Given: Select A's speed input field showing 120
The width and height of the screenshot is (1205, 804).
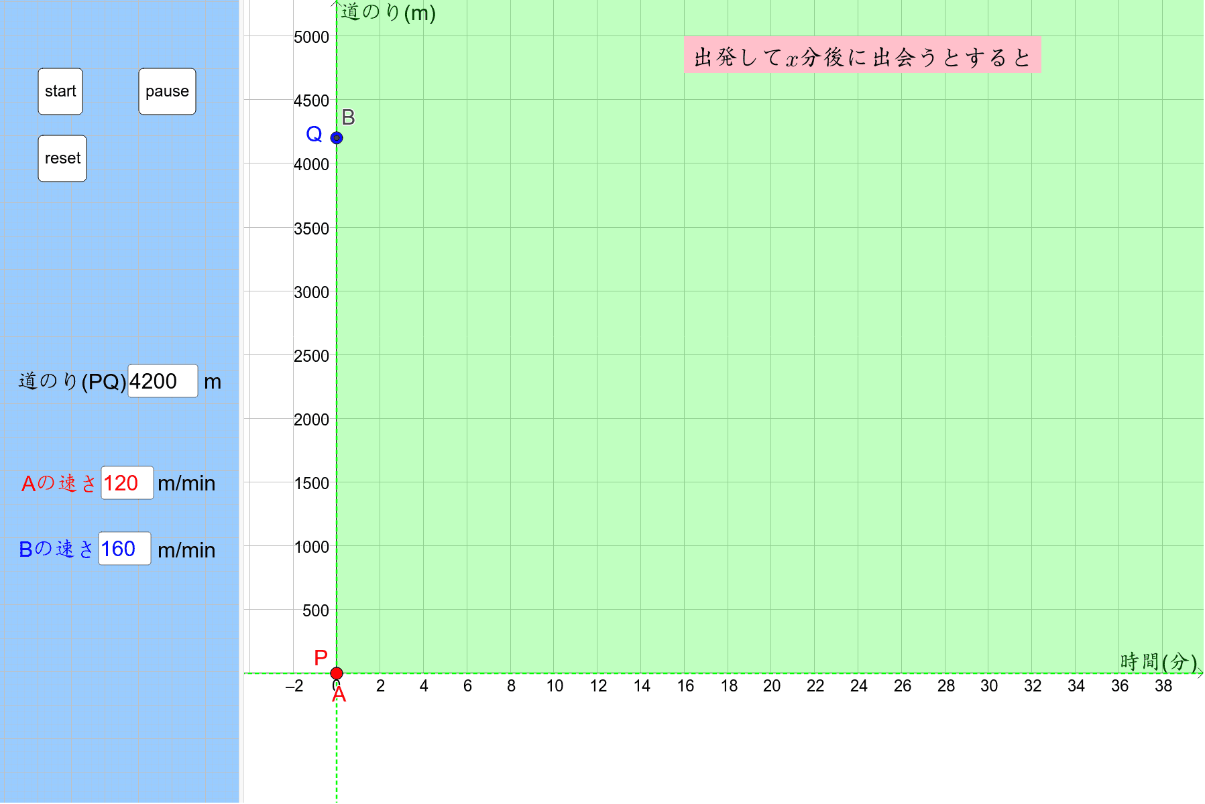Looking at the screenshot, I should 127,483.
